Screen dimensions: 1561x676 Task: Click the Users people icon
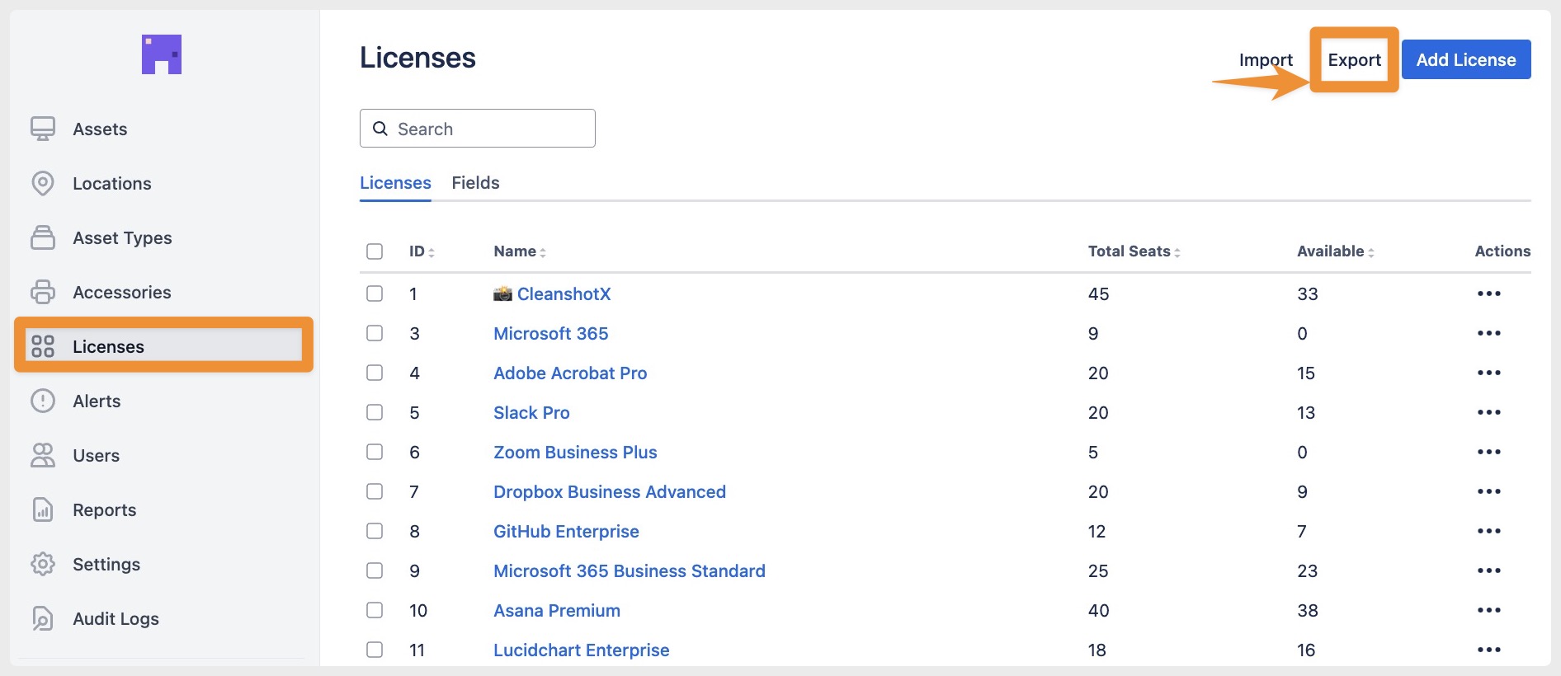(x=43, y=455)
